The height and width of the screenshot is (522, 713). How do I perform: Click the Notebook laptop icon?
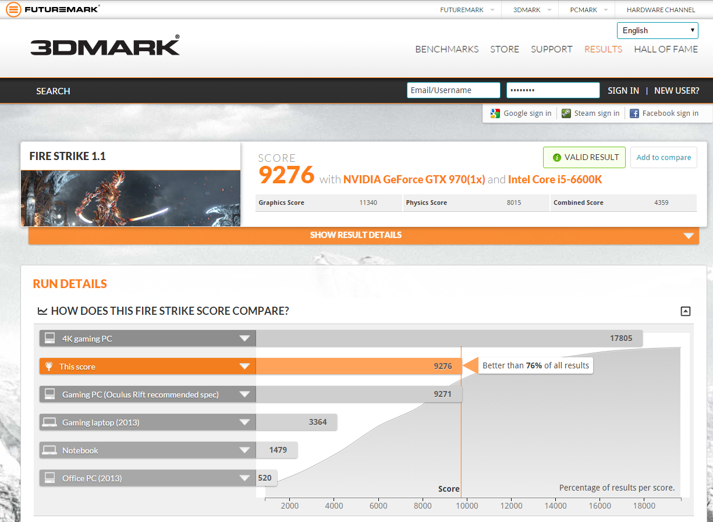[50, 450]
